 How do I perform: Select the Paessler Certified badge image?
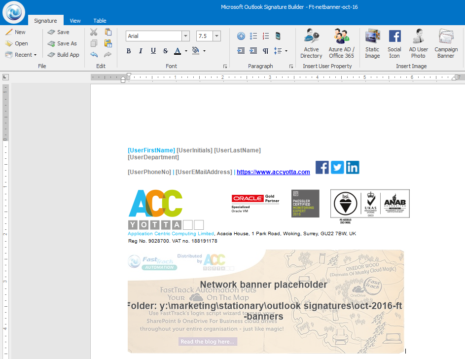[305, 204]
